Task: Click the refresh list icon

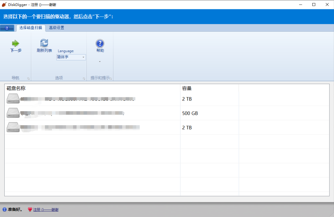Action: click(x=44, y=43)
